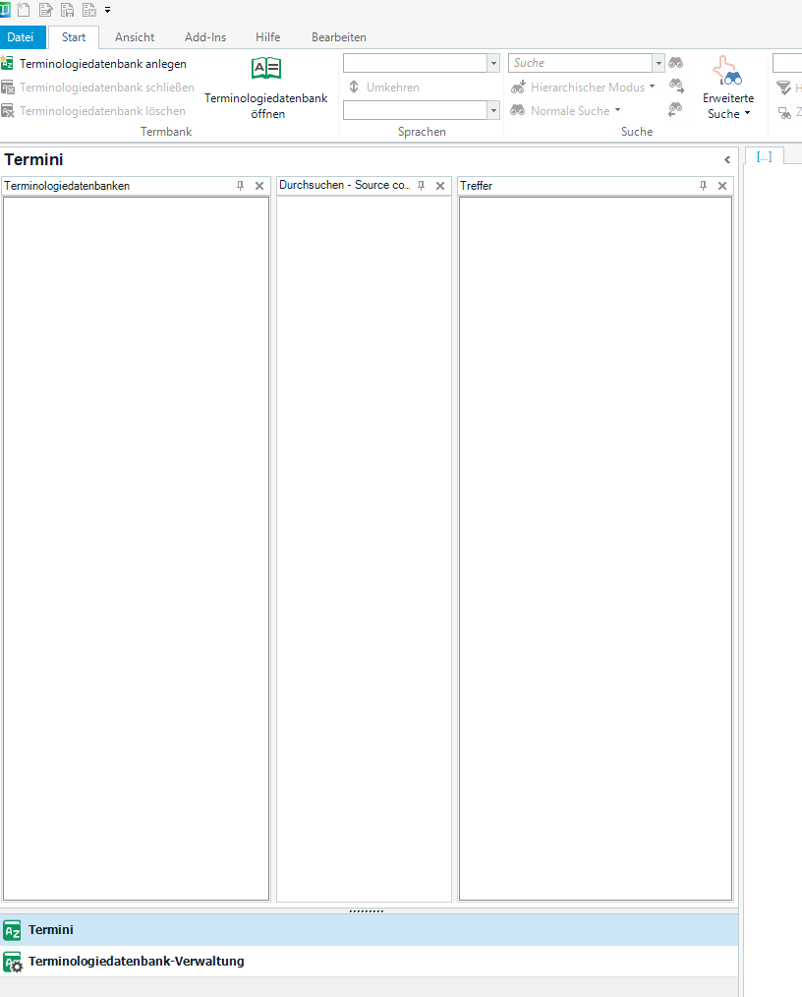Image resolution: width=802 pixels, height=997 pixels.
Task: Switch to the Hilfe ribbon tab
Action: tap(267, 37)
